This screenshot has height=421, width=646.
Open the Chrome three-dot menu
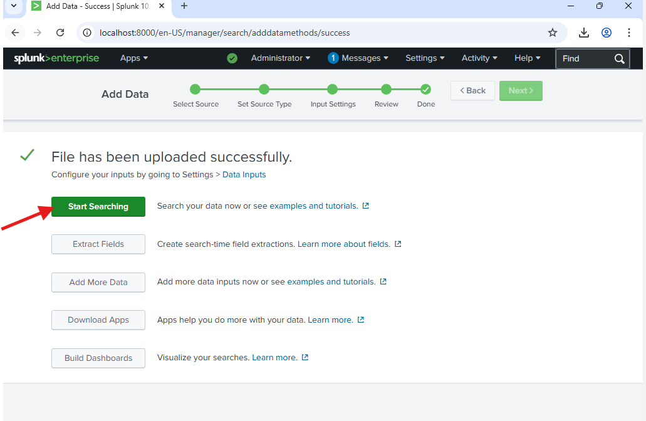pyautogui.click(x=628, y=33)
